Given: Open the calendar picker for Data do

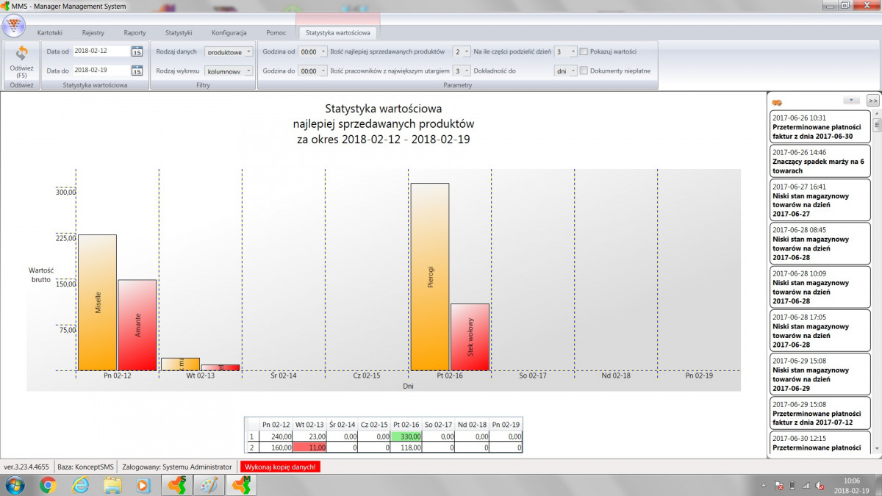Looking at the screenshot, I should pos(137,71).
